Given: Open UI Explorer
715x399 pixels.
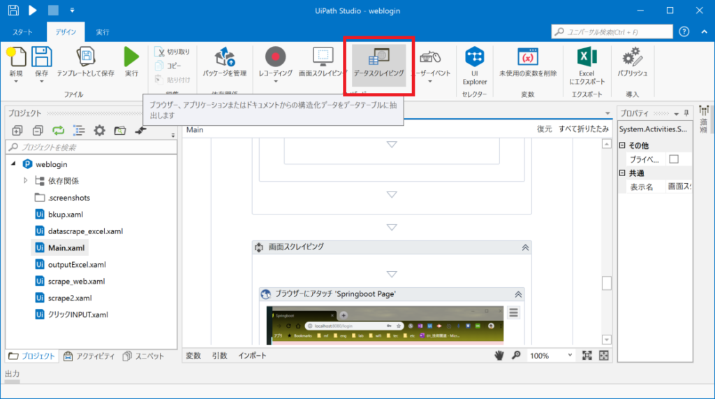Looking at the screenshot, I should tap(475, 66).
